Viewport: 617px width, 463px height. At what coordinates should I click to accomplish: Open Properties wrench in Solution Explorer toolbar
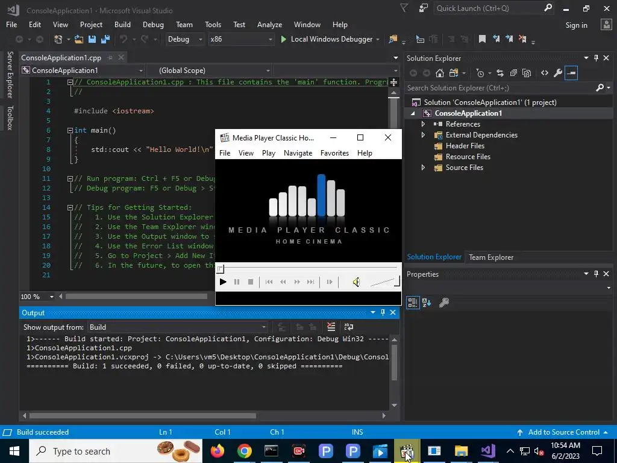click(557, 73)
